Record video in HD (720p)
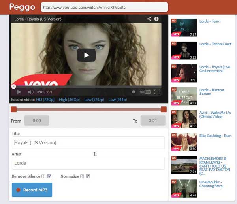Image resolution: width=237 pixels, height=204 pixels. (45, 100)
